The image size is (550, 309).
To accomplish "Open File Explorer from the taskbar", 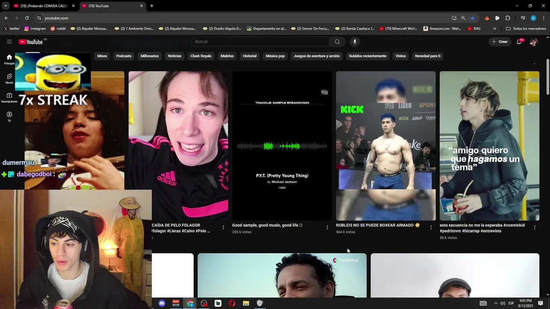I will [246, 303].
